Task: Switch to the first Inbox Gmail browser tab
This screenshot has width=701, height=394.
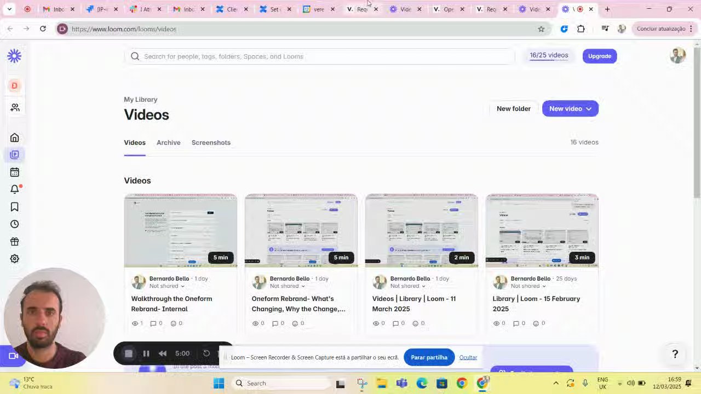Action: [x=54, y=9]
